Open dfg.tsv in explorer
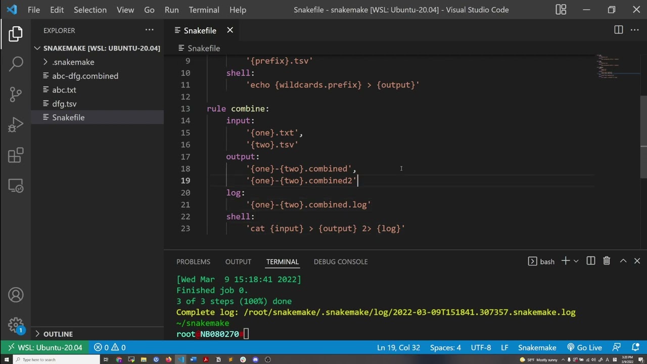 (x=98, y=104)
